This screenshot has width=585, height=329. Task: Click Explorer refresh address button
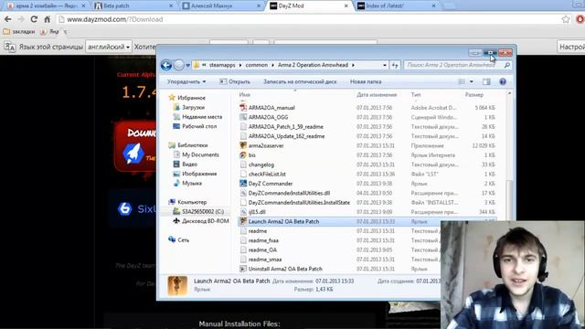click(x=395, y=65)
